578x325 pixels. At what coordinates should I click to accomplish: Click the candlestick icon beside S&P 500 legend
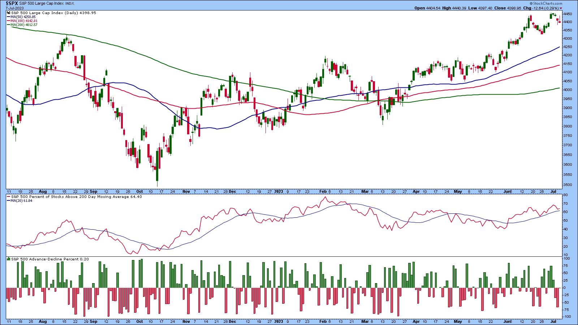[8, 13]
